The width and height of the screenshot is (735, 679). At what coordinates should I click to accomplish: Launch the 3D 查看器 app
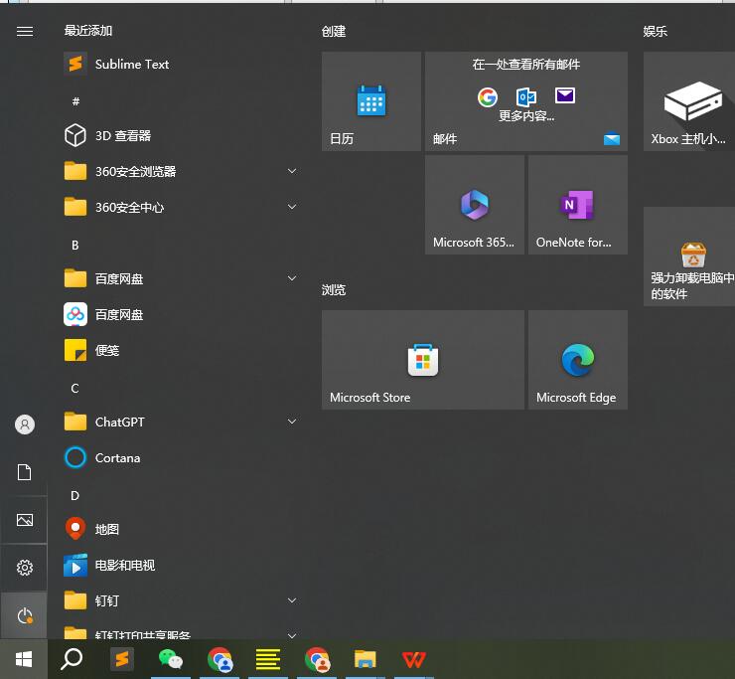[122, 136]
